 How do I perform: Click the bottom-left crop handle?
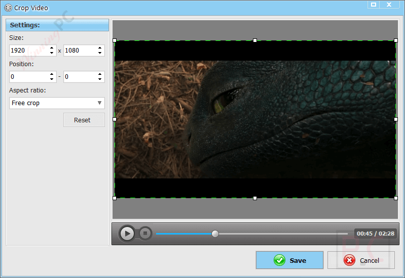click(115, 198)
